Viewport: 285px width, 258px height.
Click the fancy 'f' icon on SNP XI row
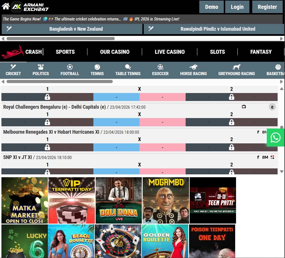tap(258, 157)
